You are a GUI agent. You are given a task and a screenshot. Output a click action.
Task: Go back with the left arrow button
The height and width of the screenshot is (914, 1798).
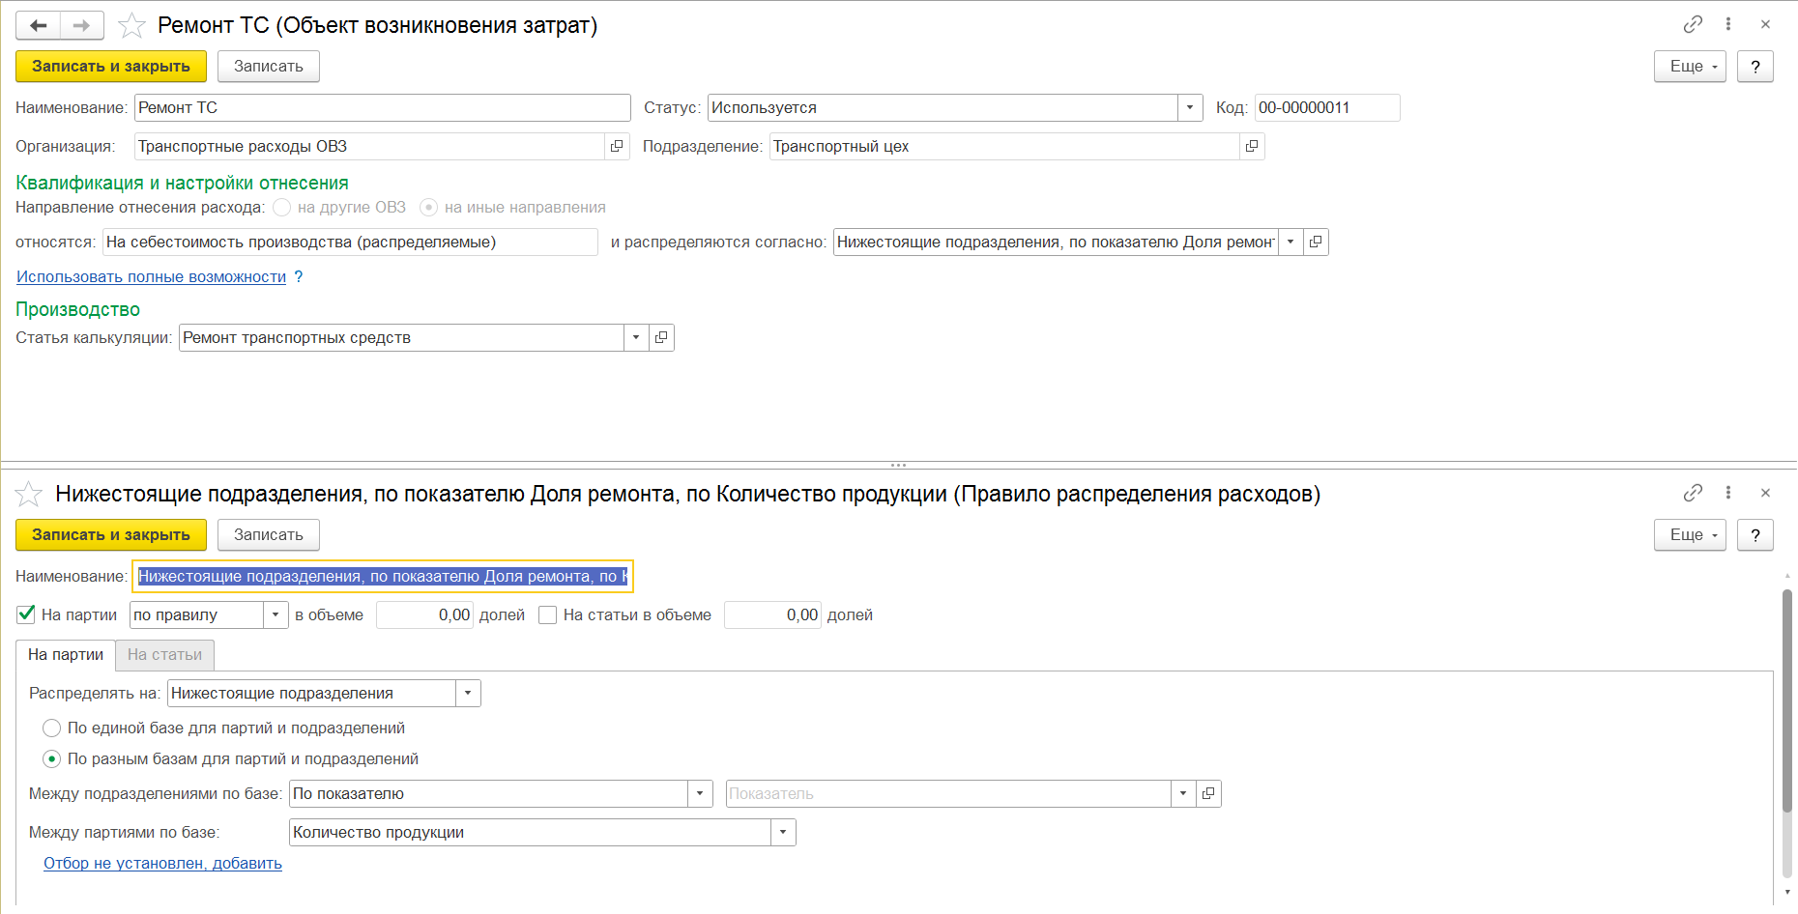tap(39, 25)
